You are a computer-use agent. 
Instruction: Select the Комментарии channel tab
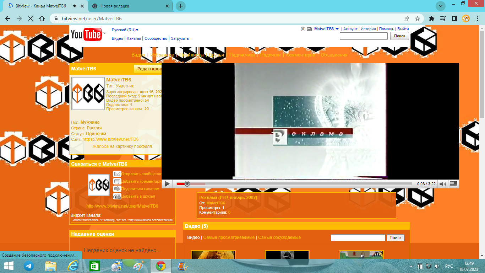coord(301,55)
